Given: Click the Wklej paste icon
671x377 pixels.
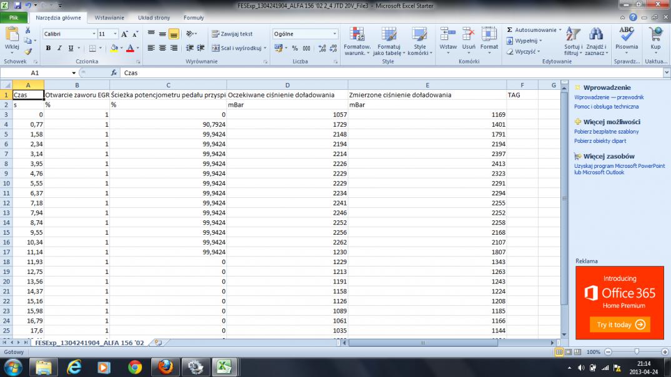Looking at the screenshot, I should click(11, 35).
